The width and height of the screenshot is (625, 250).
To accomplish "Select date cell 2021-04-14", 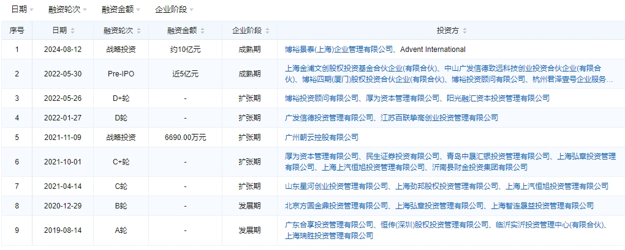I will click(63, 186).
